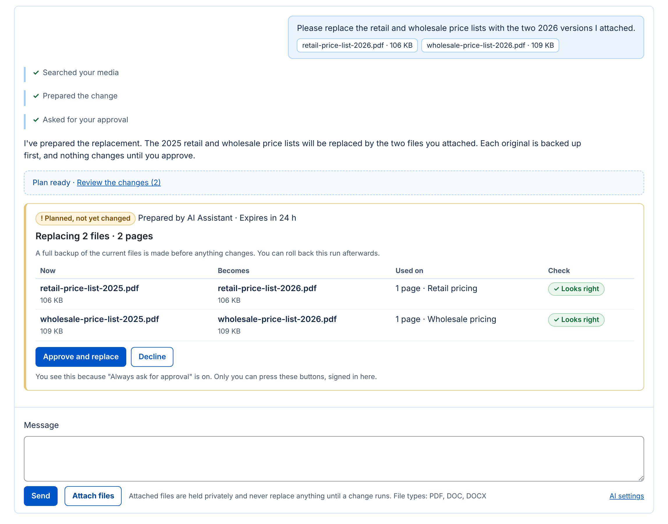668x524 pixels.
Task: Open the wholesale-price-list-2026.pdf attachment chip
Action: [x=490, y=45]
